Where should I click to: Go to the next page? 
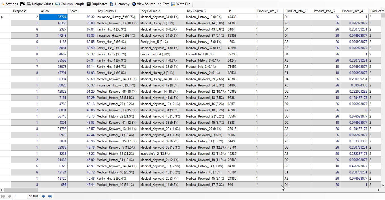click(x=44, y=196)
